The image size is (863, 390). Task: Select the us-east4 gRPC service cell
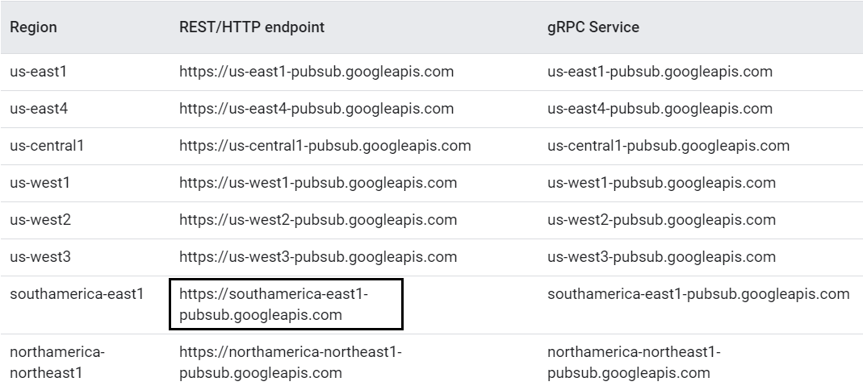click(x=660, y=109)
